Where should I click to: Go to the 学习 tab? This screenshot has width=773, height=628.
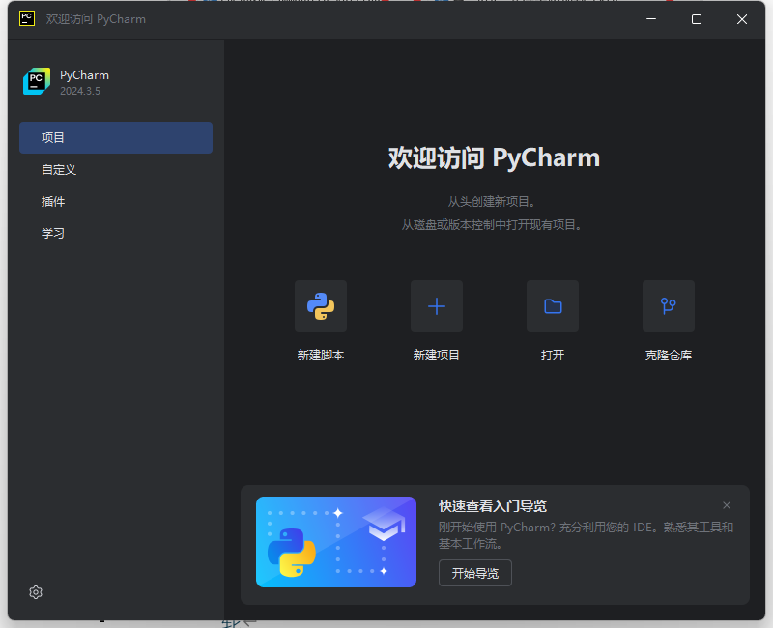pyautogui.click(x=116, y=233)
